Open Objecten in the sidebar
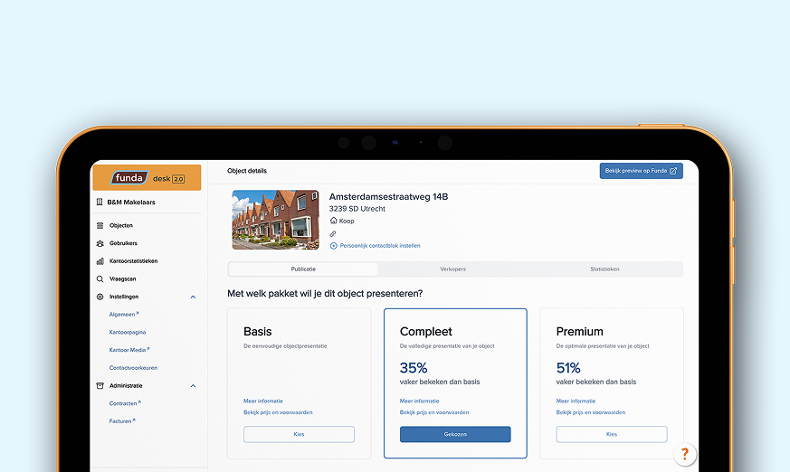This screenshot has width=790, height=472. click(x=121, y=225)
